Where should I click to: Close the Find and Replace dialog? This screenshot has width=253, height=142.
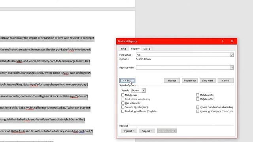point(232,41)
